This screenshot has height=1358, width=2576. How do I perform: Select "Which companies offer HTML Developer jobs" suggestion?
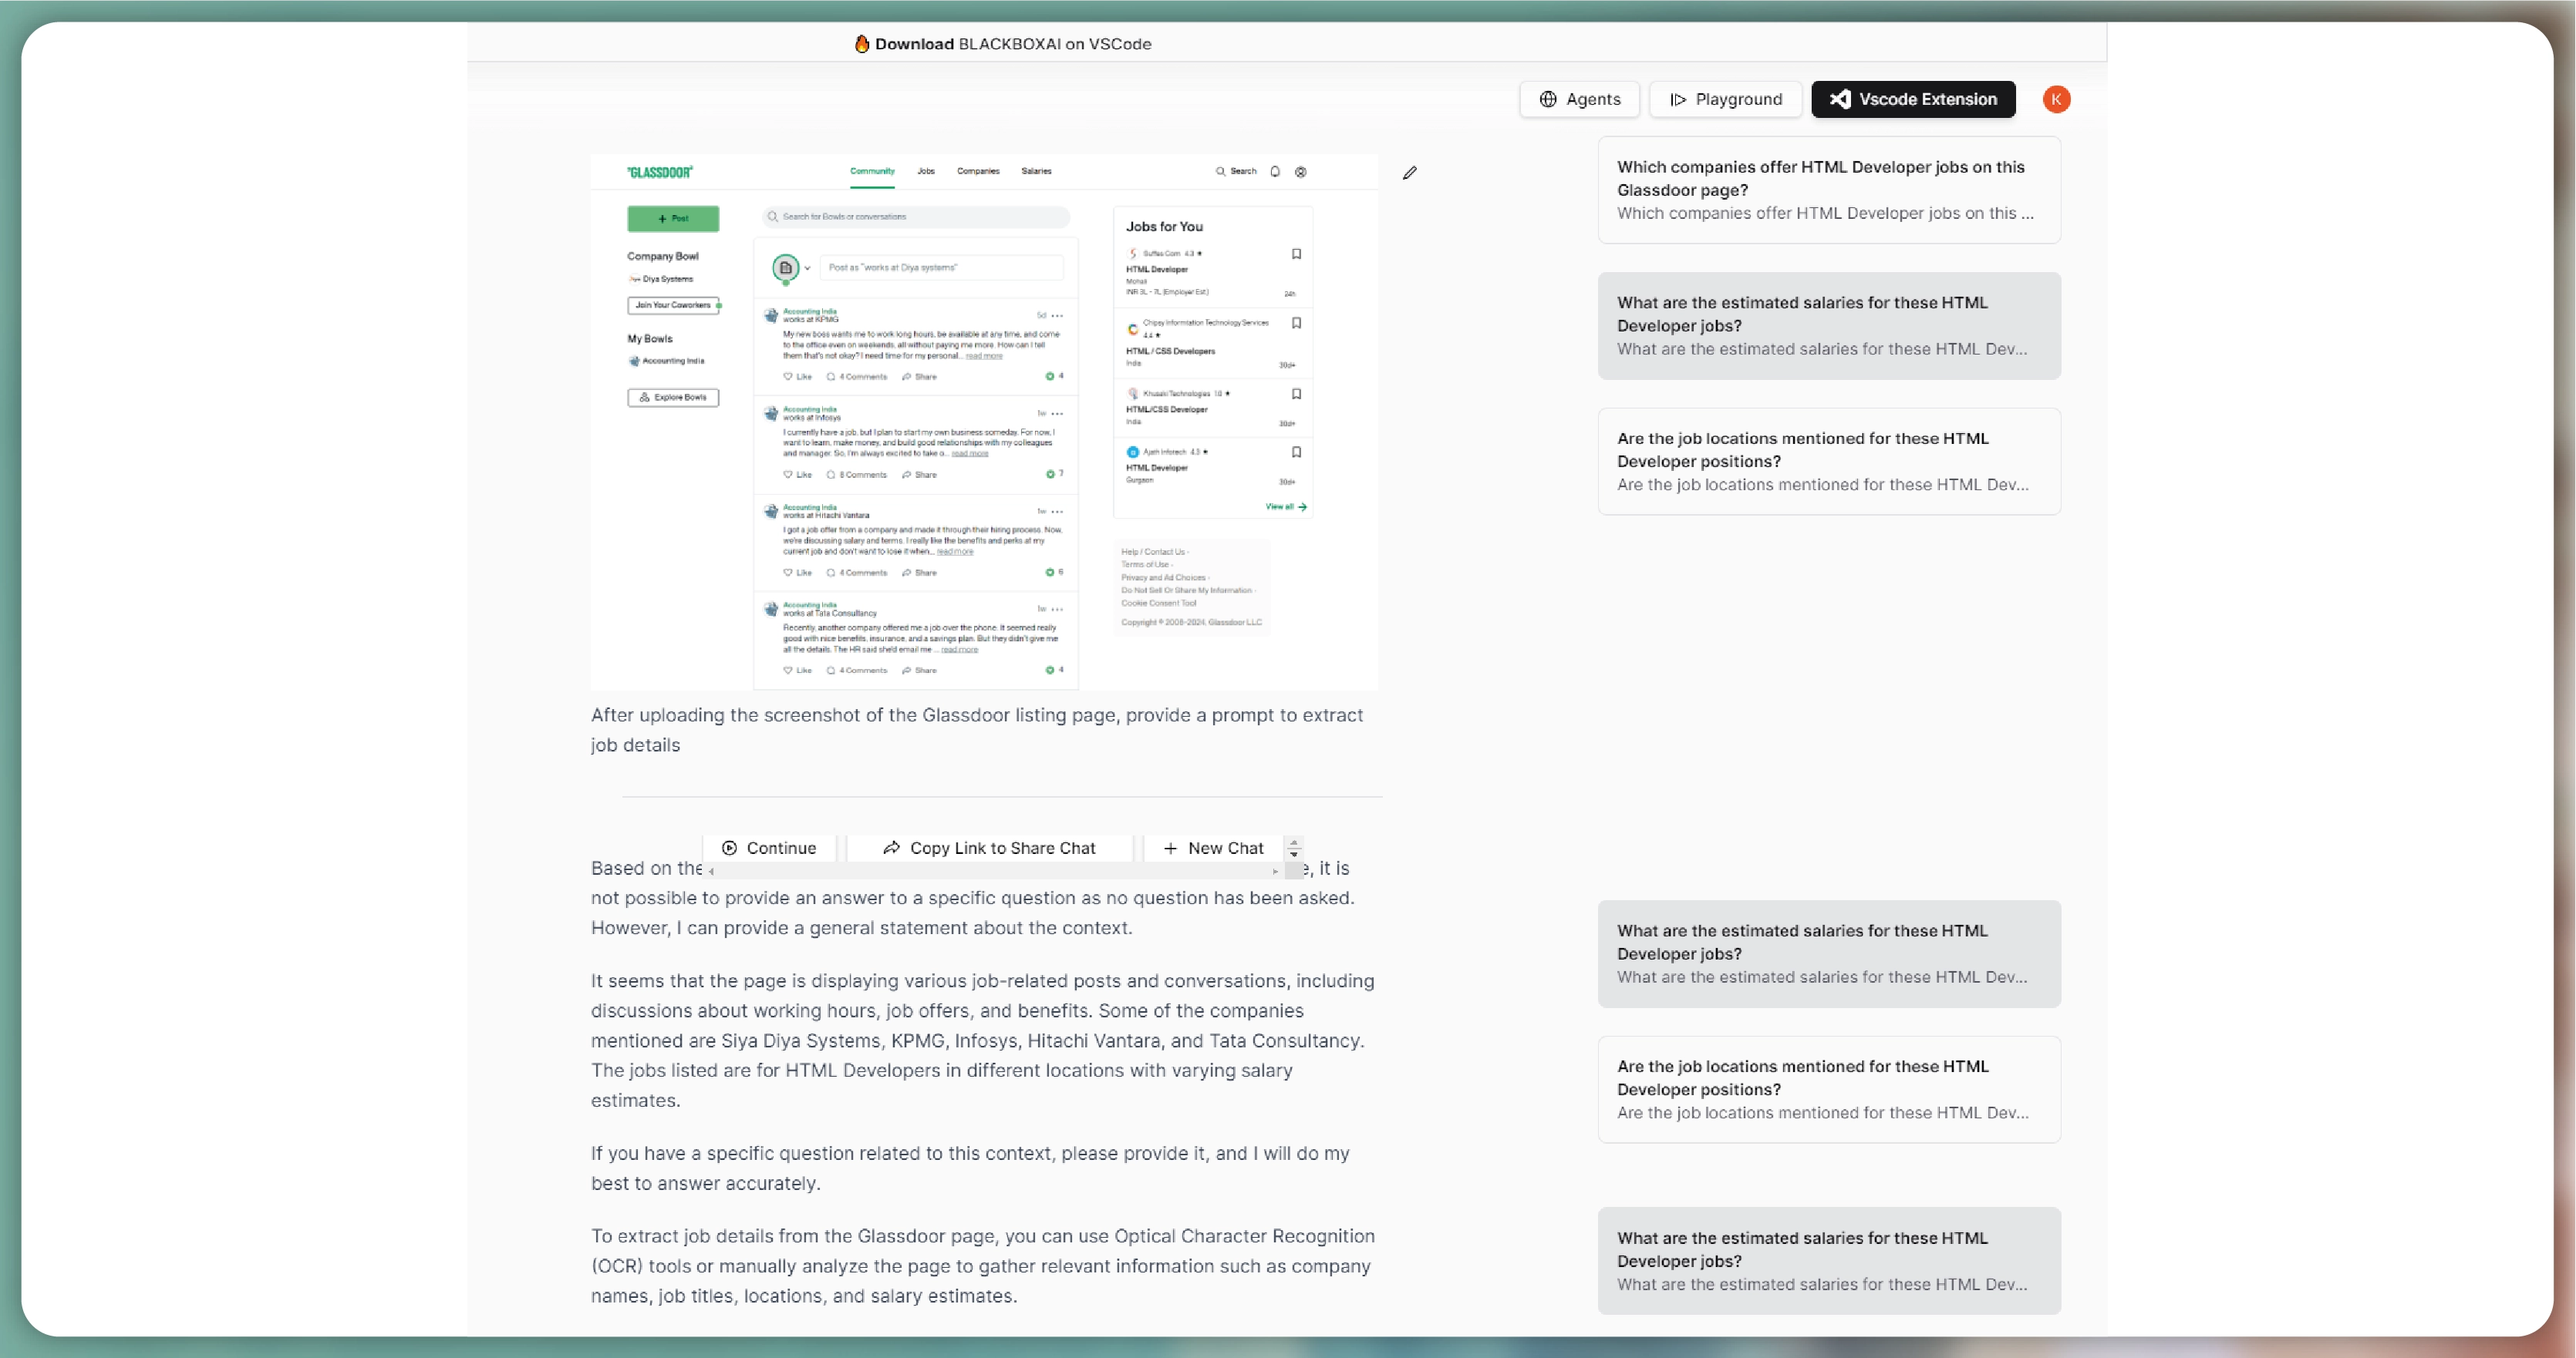tap(1828, 190)
